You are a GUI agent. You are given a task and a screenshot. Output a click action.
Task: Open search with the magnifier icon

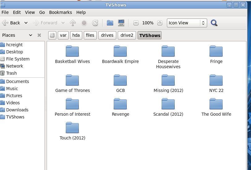click(214, 23)
